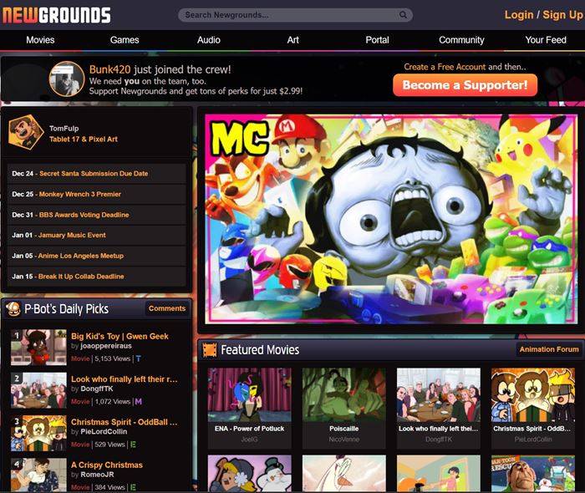Image resolution: width=585 pixels, height=493 pixels.
Task: Click M rating icon on DongfTK's pick
Action: tap(139, 402)
